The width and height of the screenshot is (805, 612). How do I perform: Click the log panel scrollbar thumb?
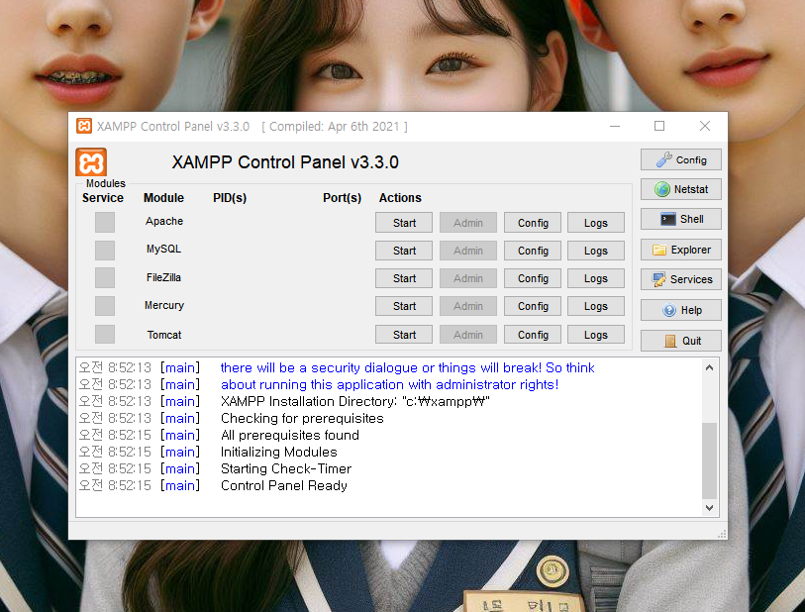(x=709, y=460)
